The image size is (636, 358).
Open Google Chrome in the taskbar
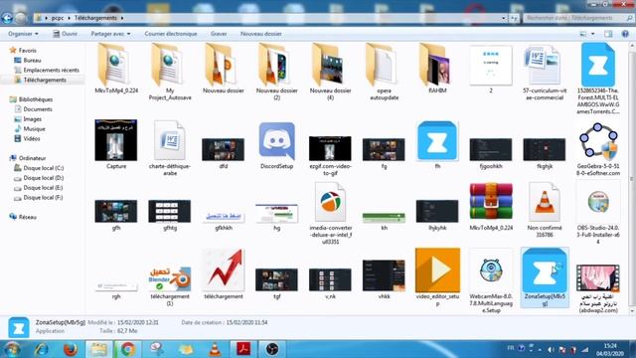pyautogui.click(x=128, y=349)
